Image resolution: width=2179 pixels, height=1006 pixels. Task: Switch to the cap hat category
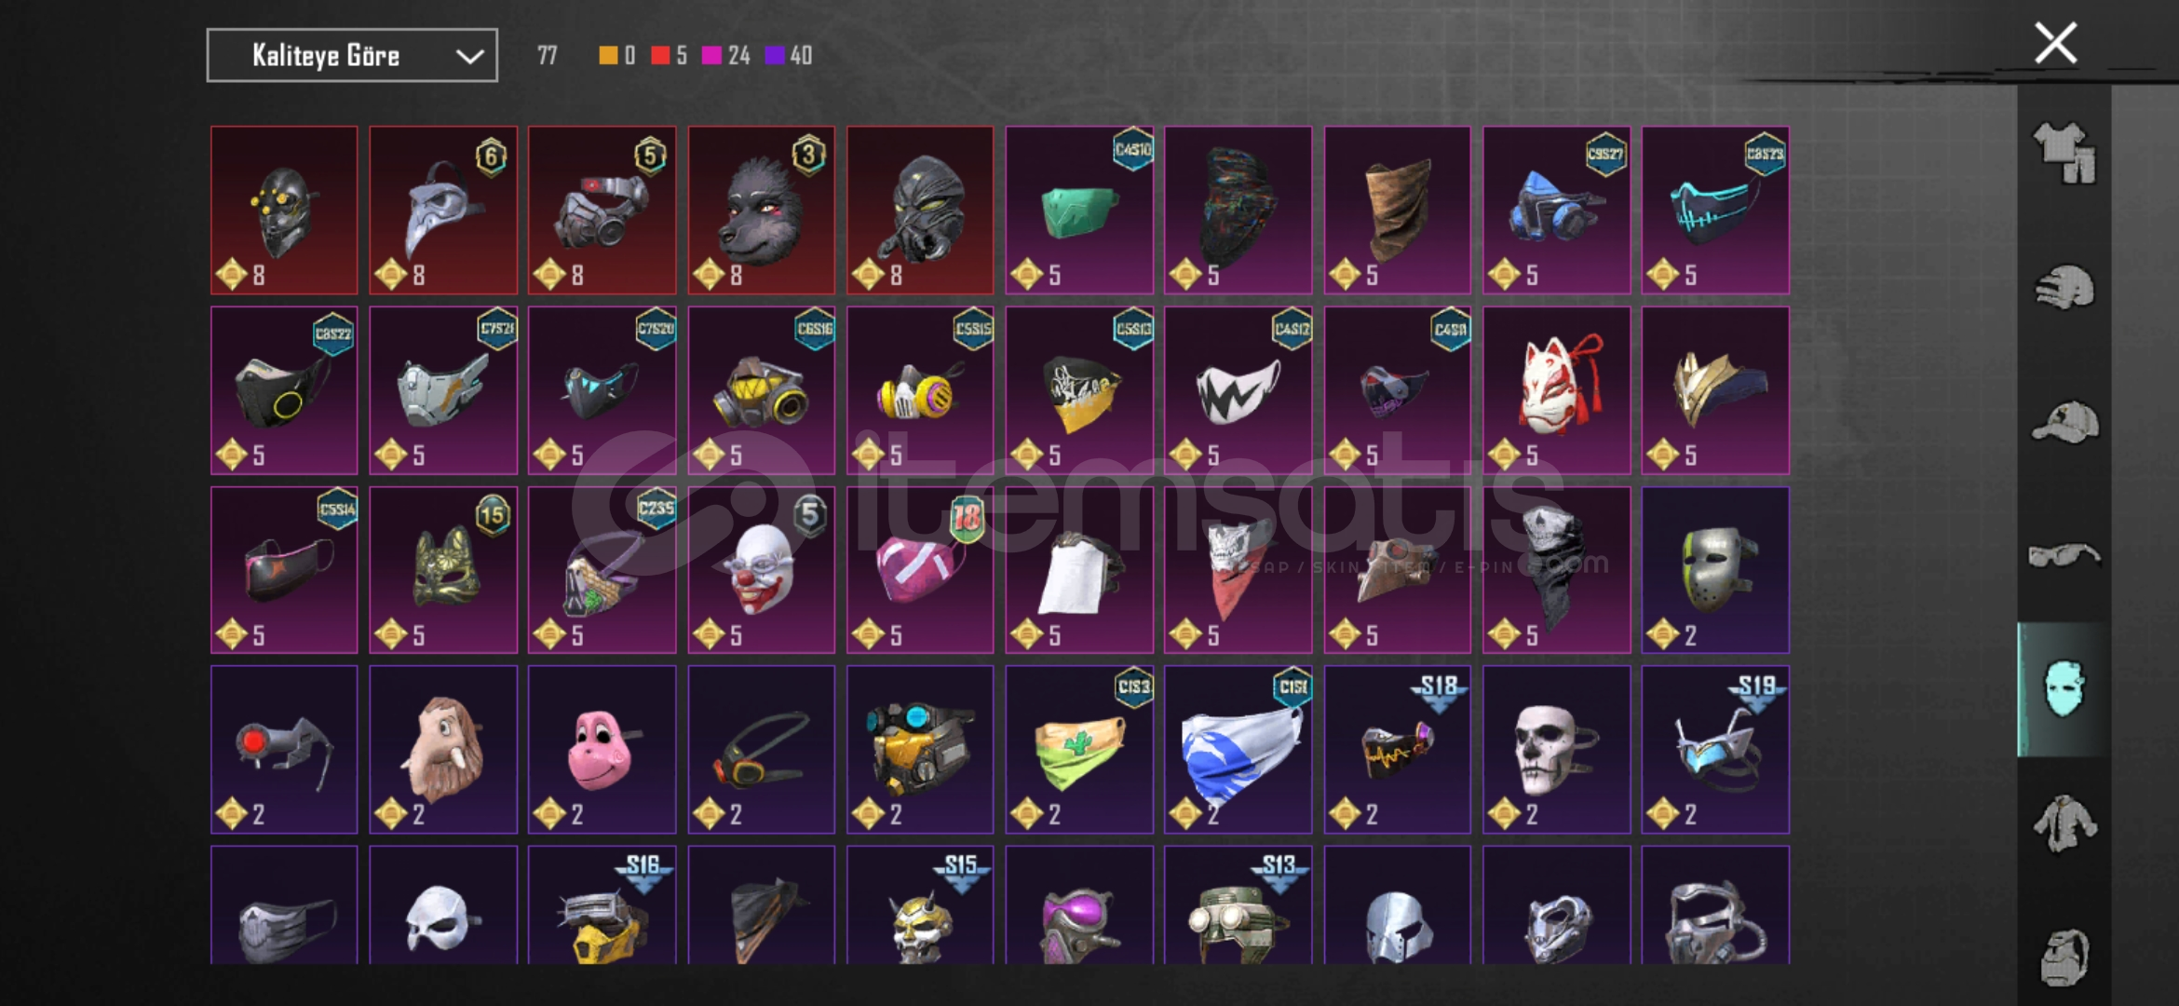point(2064,422)
